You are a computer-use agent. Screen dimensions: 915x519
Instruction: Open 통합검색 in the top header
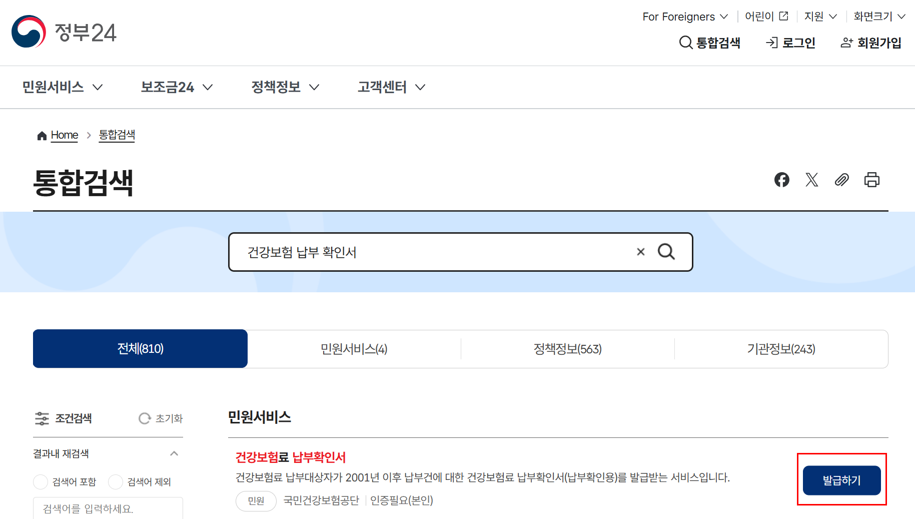coord(709,43)
